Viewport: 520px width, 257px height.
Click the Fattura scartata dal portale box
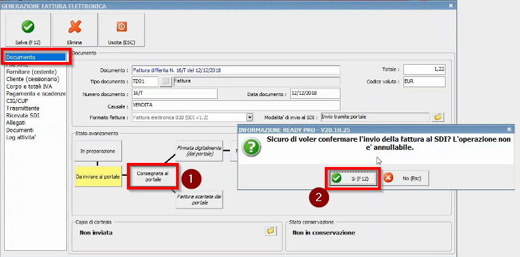pos(199,199)
